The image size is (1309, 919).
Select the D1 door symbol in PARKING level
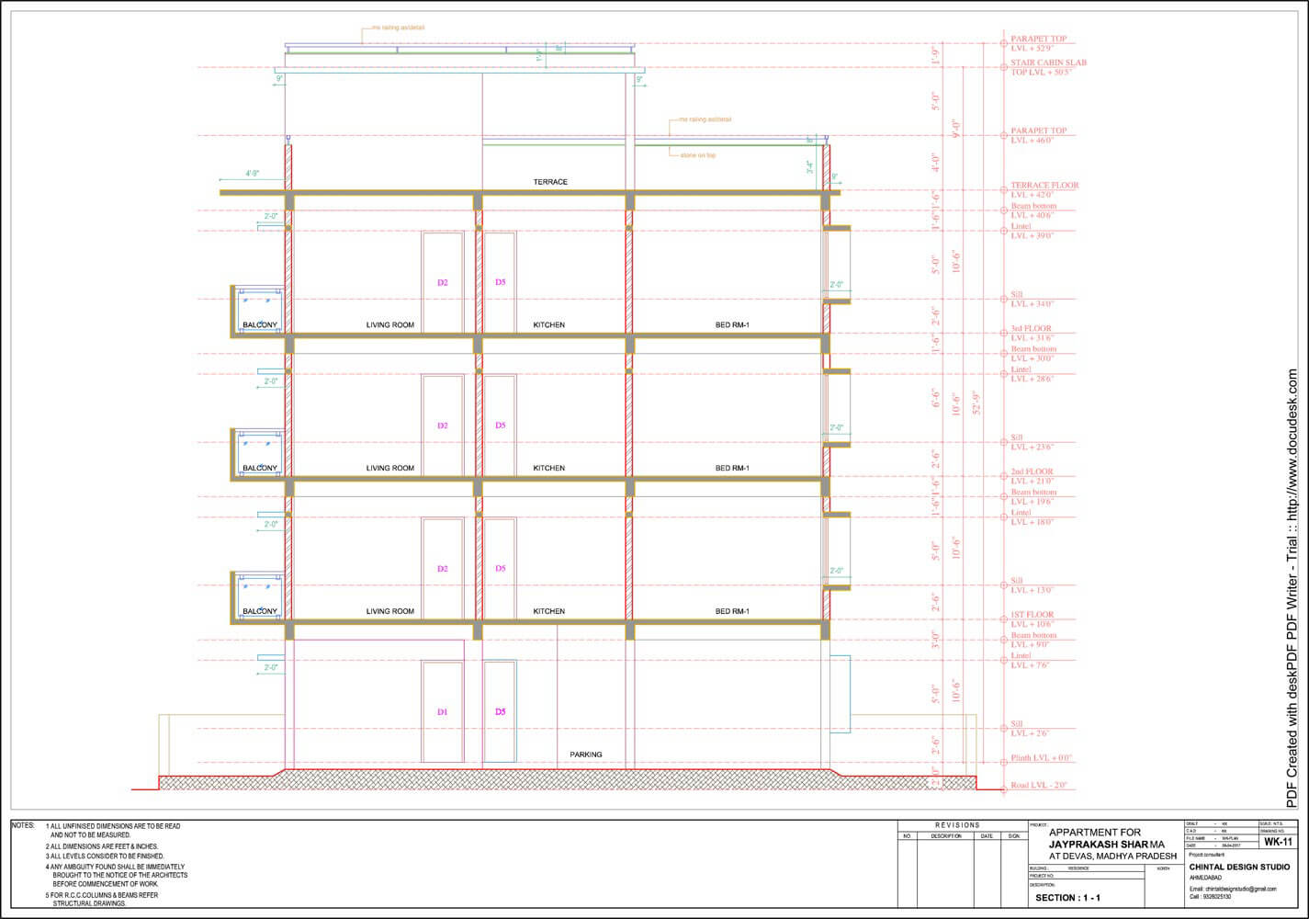click(443, 710)
